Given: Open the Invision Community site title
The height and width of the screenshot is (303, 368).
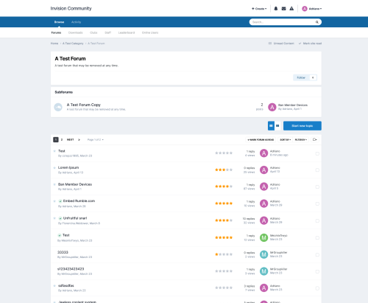Looking at the screenshot, I should click(71, 9).
